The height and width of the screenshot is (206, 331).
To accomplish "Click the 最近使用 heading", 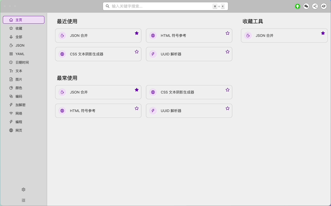I will tap(67, 21).
